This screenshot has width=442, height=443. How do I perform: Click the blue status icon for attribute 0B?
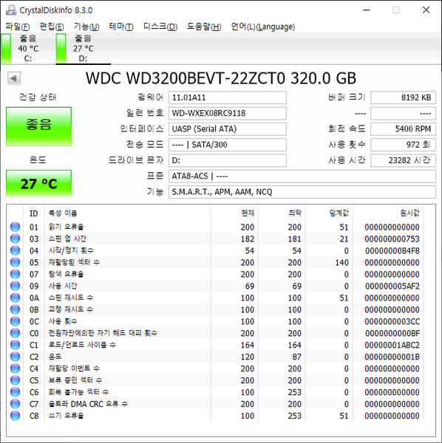point(15,309)
